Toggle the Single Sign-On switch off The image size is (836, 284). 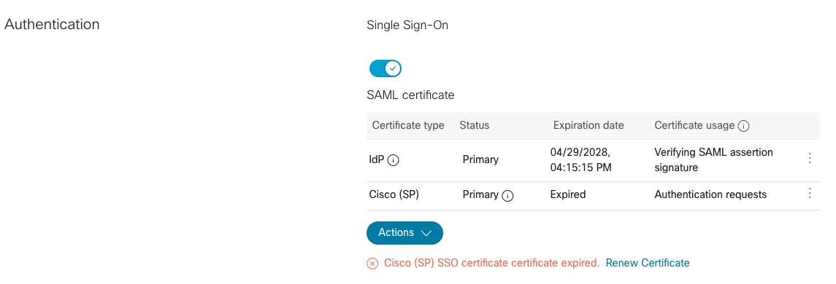pyautogui.click(x=385, y=68)
